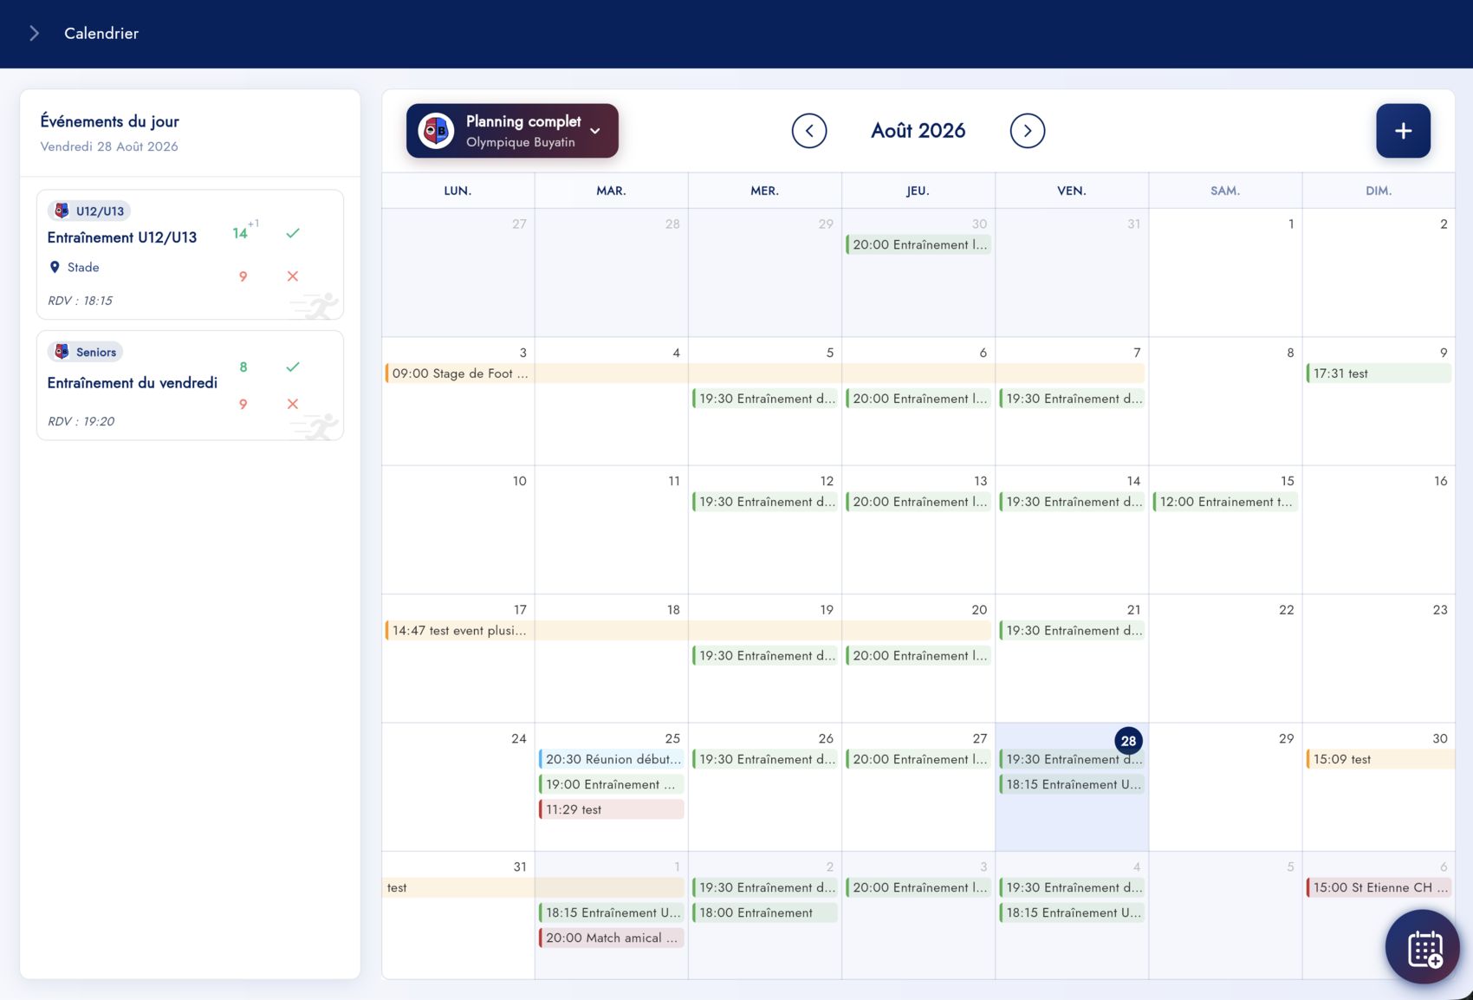1473x1000 pixels.
Task: Open the 20:00 Entraînement event on August 27
Action: 918,759
